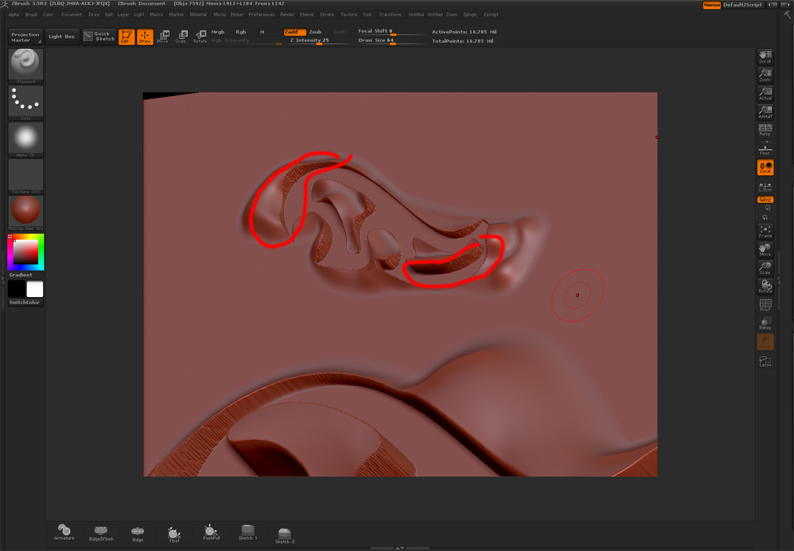The image size is (794, 551).
Task: Open the Alpha 01 selector
Action: (x=26, y=140)
